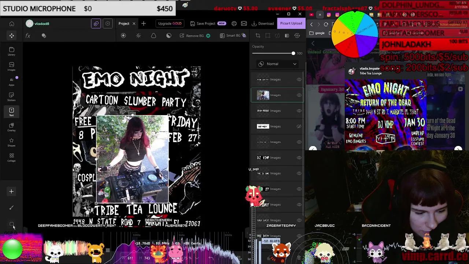Toggle visibility of fifth Images layer
Image resolution: width=469 pixels, height=264 pixels.
[299, 142]
